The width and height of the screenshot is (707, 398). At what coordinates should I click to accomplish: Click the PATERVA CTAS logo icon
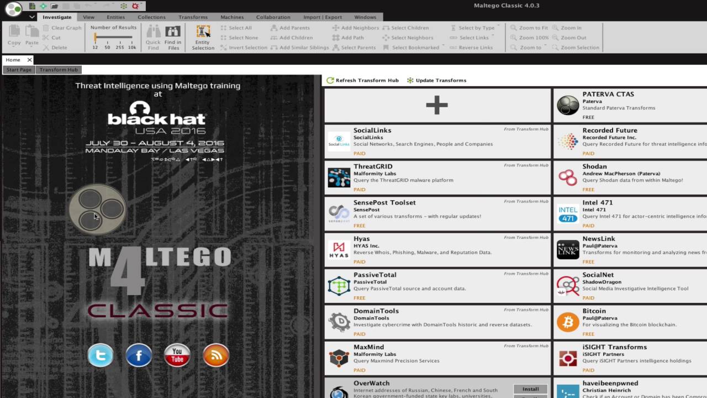point(568,105)
